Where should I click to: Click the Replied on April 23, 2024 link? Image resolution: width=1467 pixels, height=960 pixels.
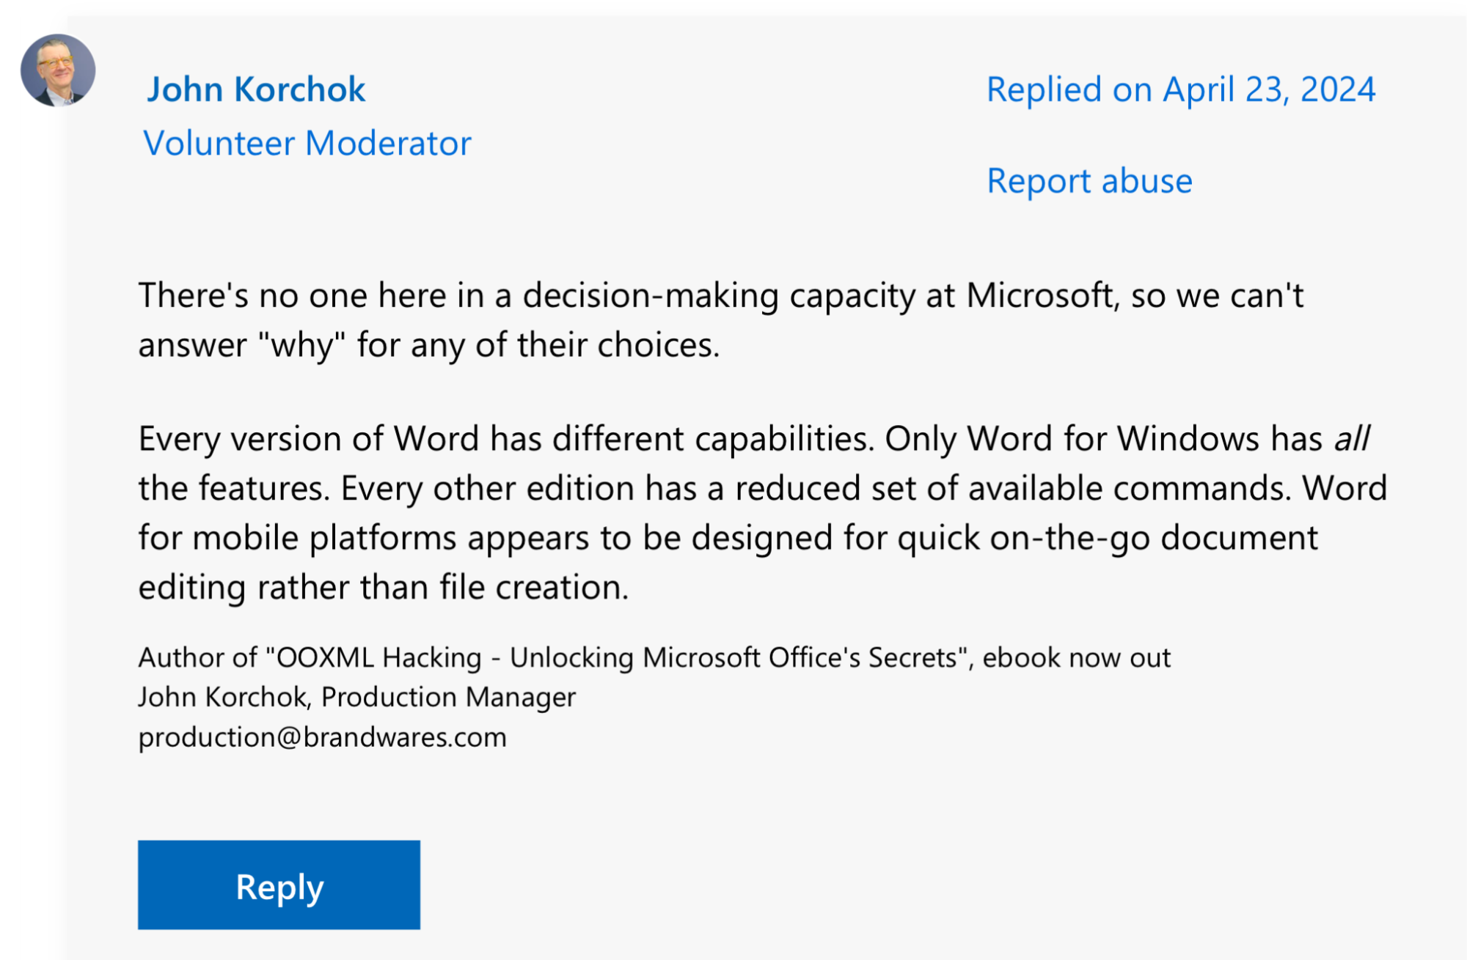(1180, 90)
